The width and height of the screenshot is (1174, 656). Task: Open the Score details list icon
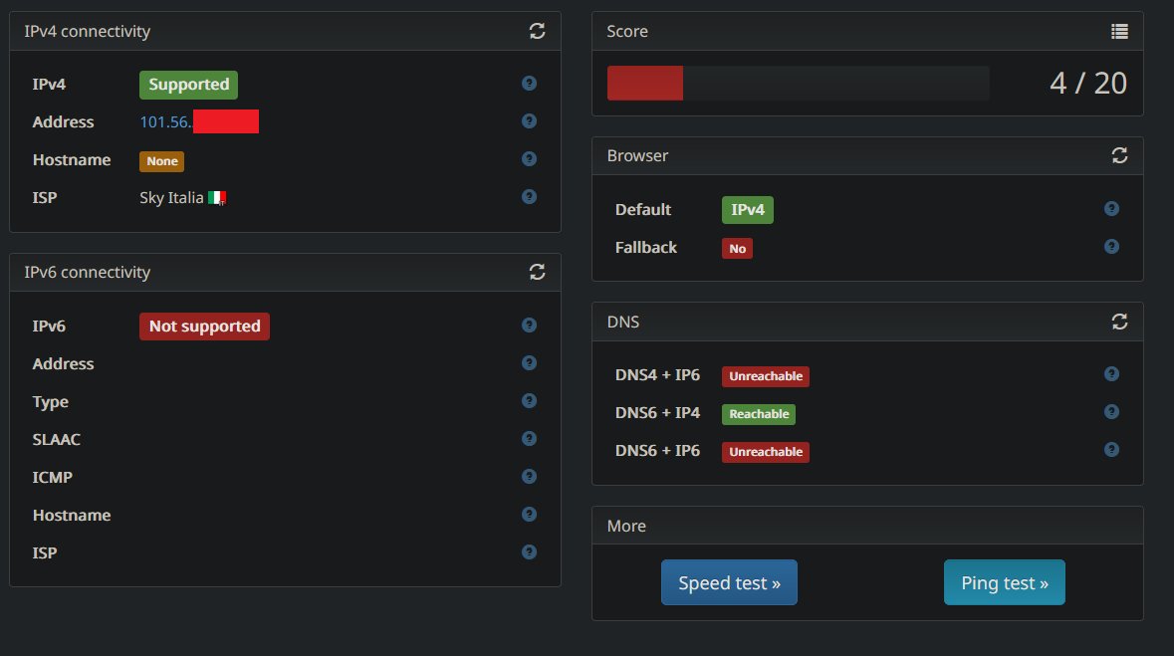tap(1119, 31)
